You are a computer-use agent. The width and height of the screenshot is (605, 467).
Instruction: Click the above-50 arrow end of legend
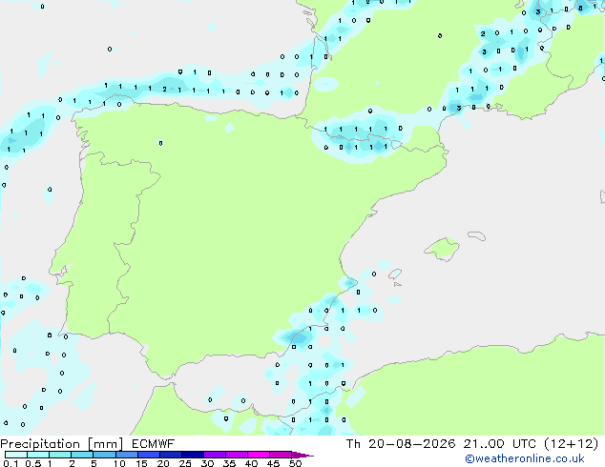click(x=302, y=455)
